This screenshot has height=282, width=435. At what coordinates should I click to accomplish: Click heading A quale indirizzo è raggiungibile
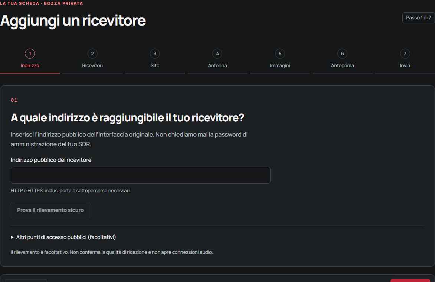(x=127, y=118)
